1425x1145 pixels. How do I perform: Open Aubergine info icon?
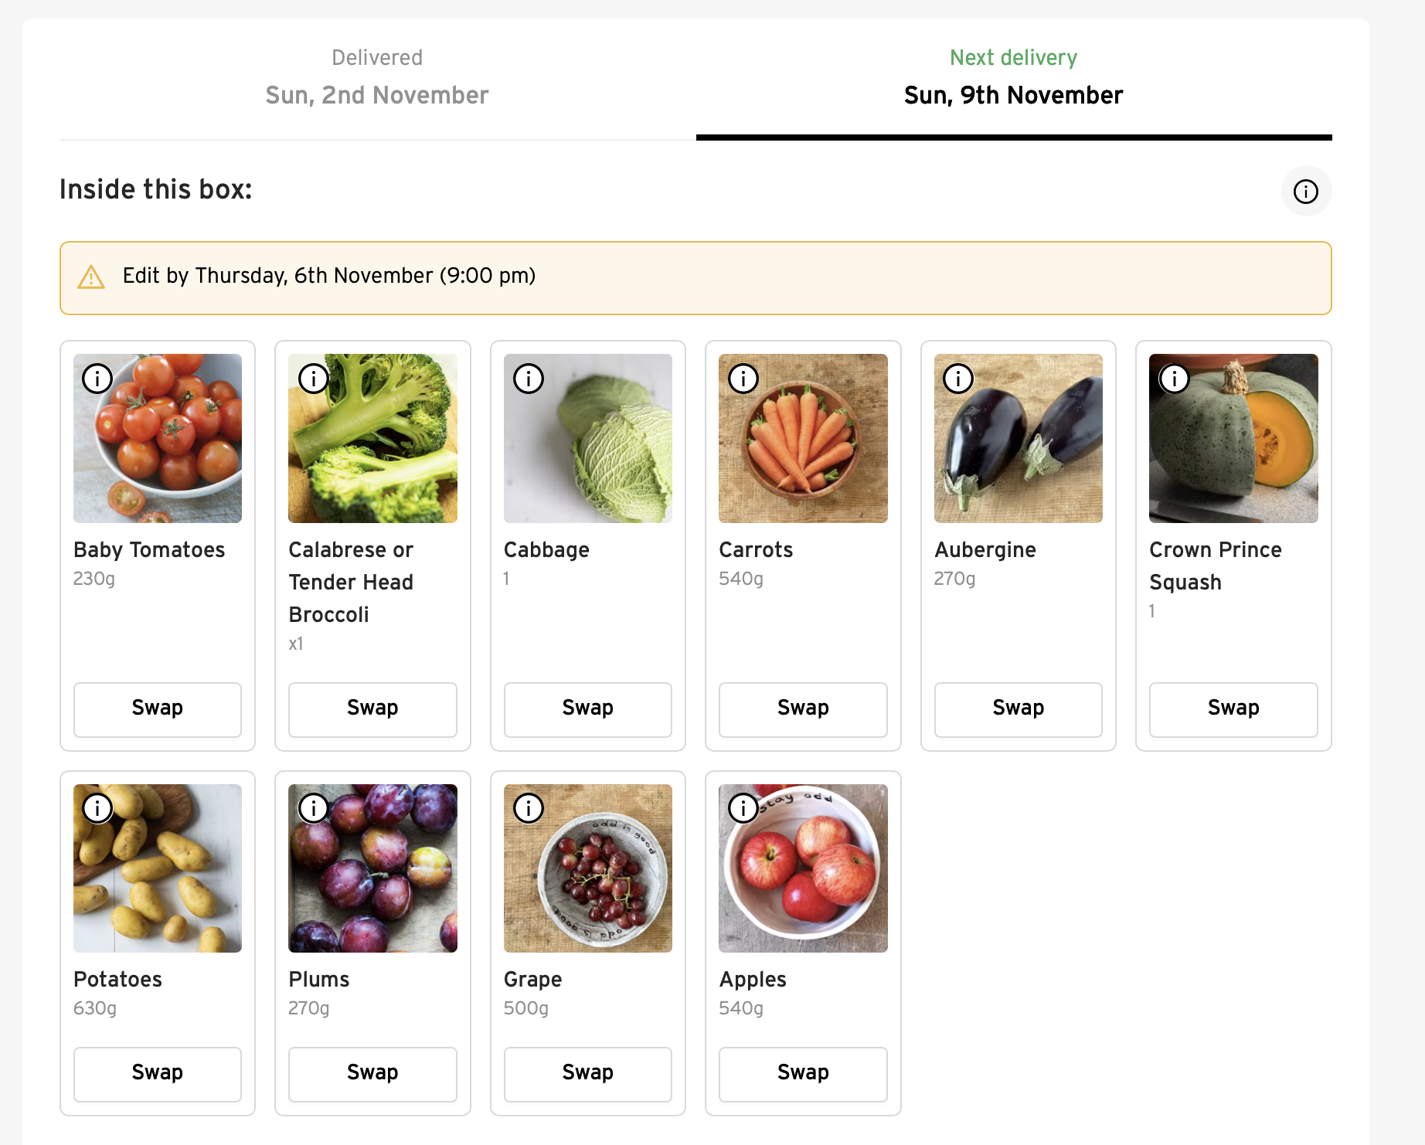(x=958, y=379)
